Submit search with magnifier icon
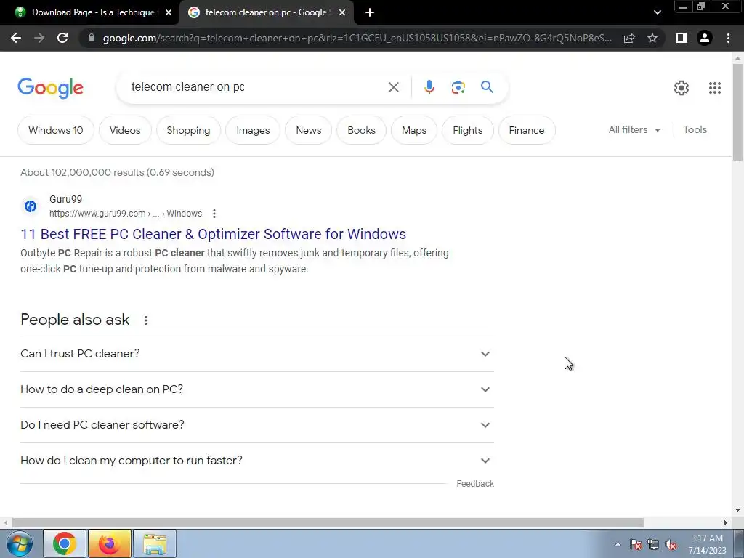The image size is (744, 558). tap(487, 87)
